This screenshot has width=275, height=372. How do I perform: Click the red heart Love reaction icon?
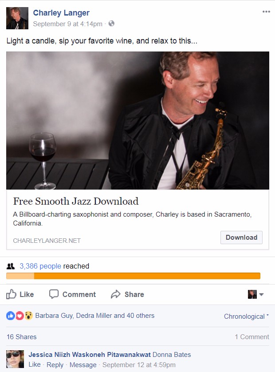click(x=20, y=316)
